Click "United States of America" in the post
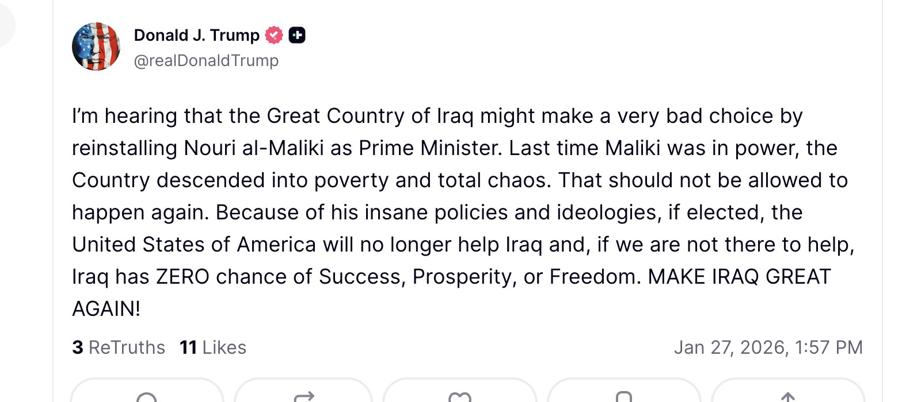 (194, 245)
